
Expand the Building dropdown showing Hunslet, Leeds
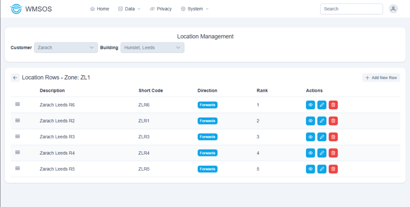[x=152, y=47]
